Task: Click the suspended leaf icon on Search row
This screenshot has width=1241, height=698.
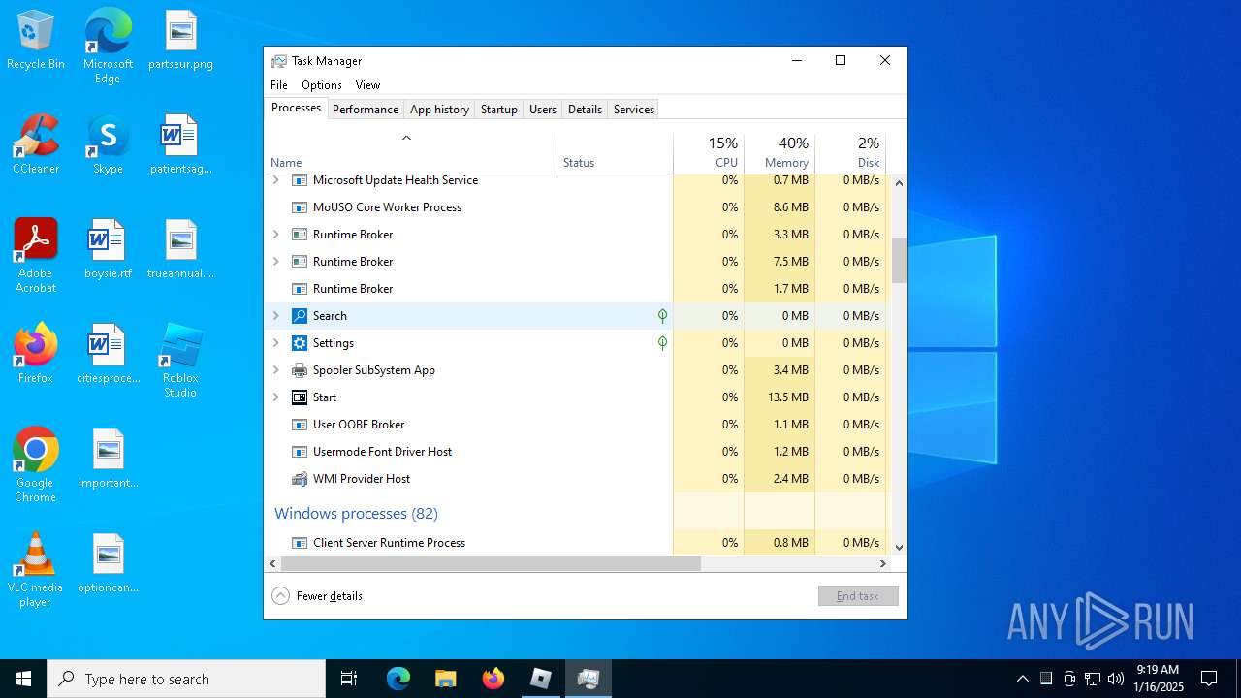Action: [662, 316]
